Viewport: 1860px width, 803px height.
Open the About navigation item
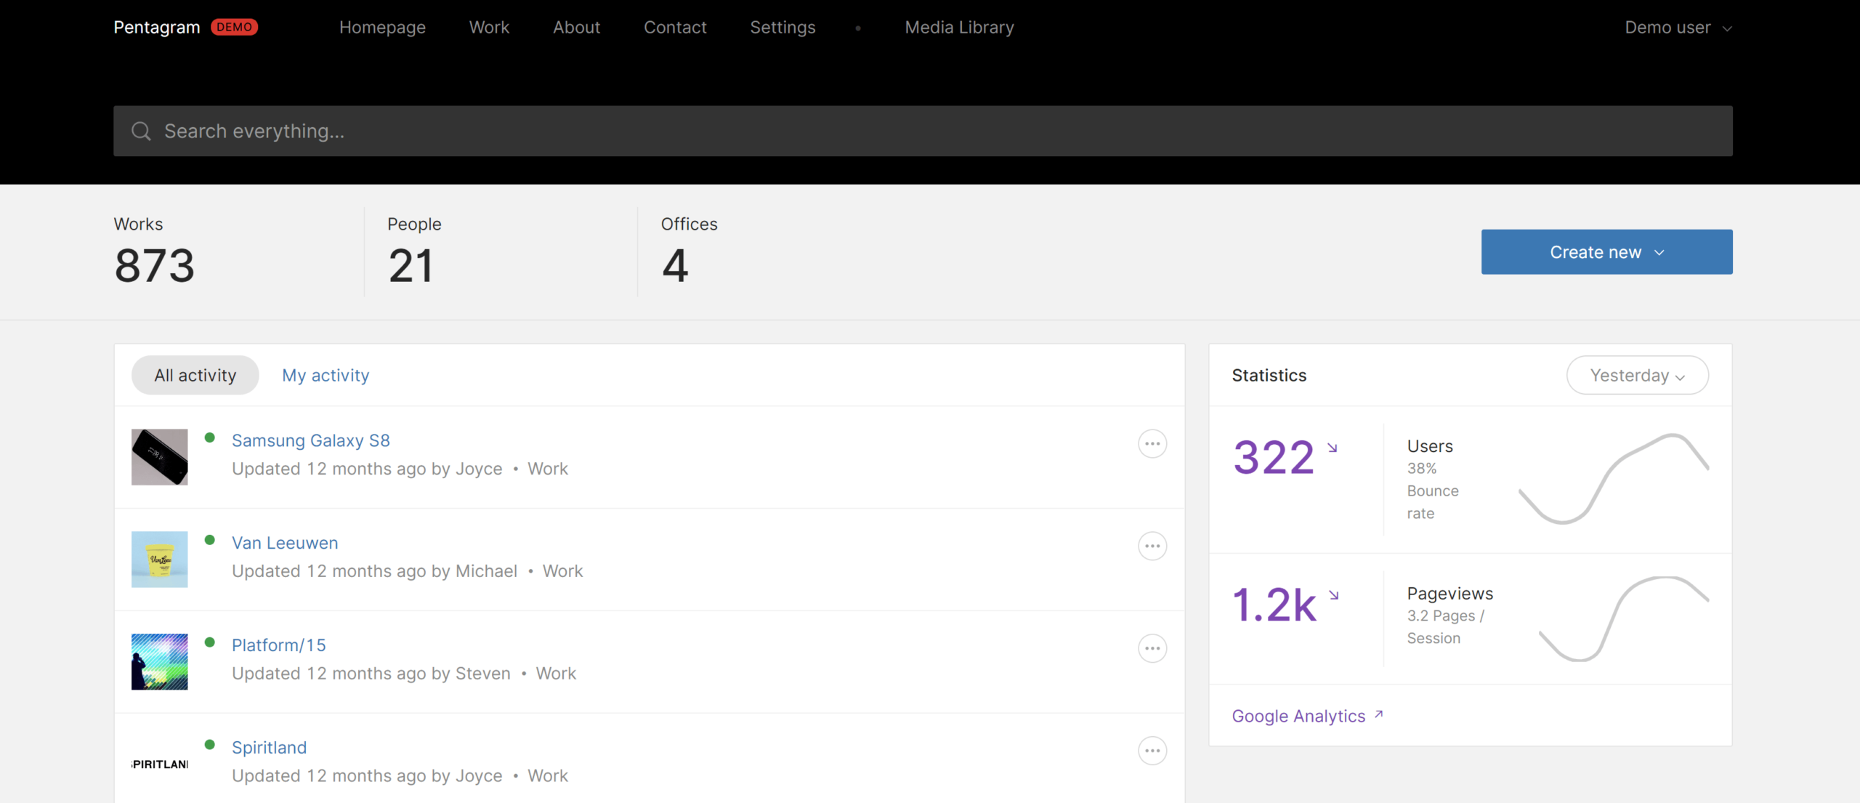[x=576, y=28]
